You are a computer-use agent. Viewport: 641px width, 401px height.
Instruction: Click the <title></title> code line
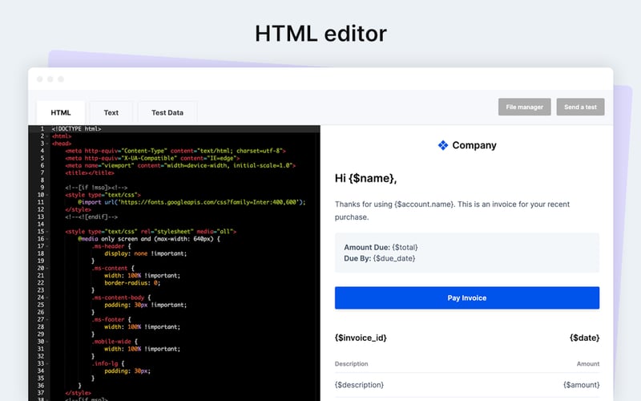(90, 173)
